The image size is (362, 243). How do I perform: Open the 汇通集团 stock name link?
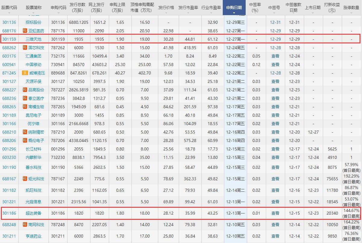33,56
